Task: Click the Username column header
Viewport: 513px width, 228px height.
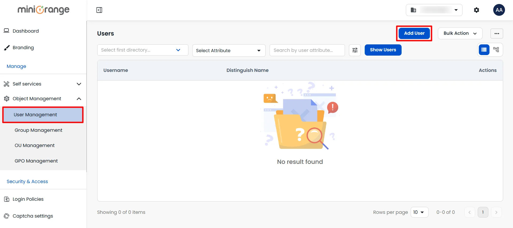Action: (116, 70)
